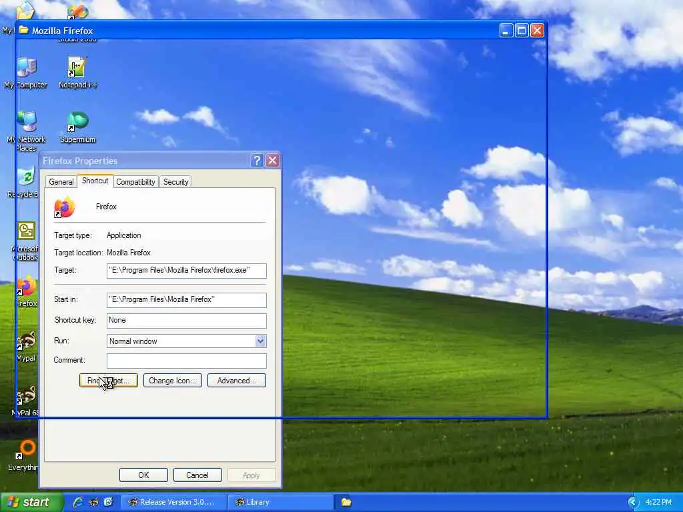Click the 4:22 PM system clock
The image size is (683, 512).
pos(658,502)
